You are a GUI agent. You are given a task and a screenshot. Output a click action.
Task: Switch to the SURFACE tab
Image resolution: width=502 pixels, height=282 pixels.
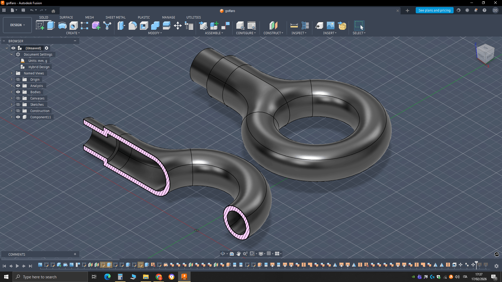(66, 17)
